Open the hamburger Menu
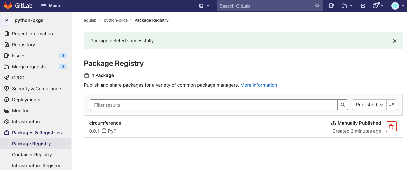This screenshot has width=407, height=170. click(51, 6)
